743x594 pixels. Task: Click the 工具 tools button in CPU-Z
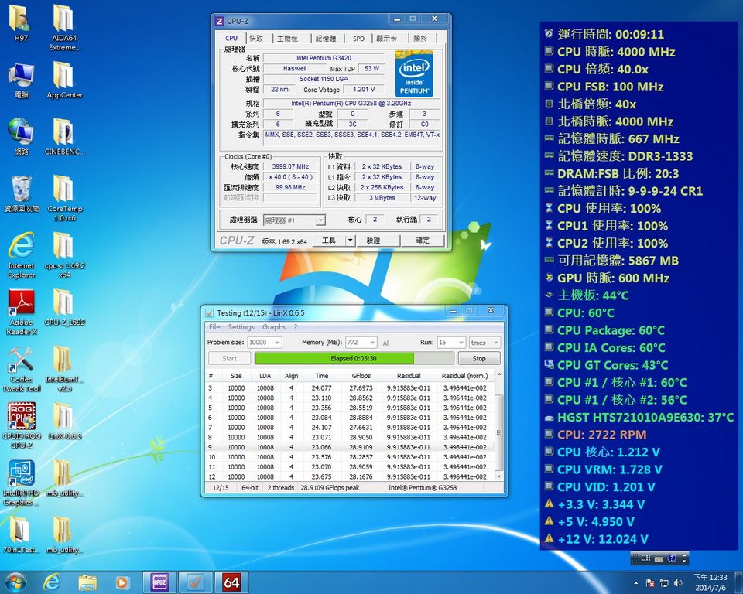click(329, 241)
